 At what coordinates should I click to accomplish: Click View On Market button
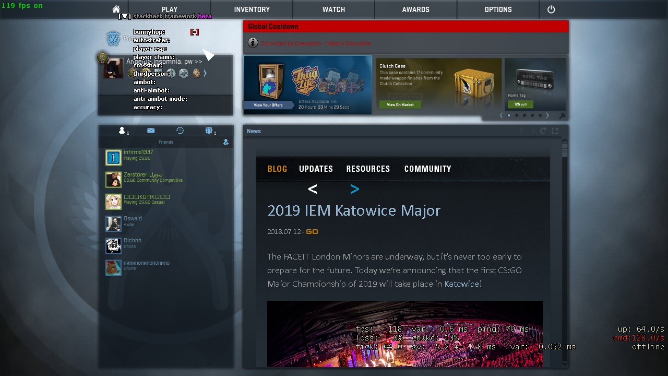(400, 104)
